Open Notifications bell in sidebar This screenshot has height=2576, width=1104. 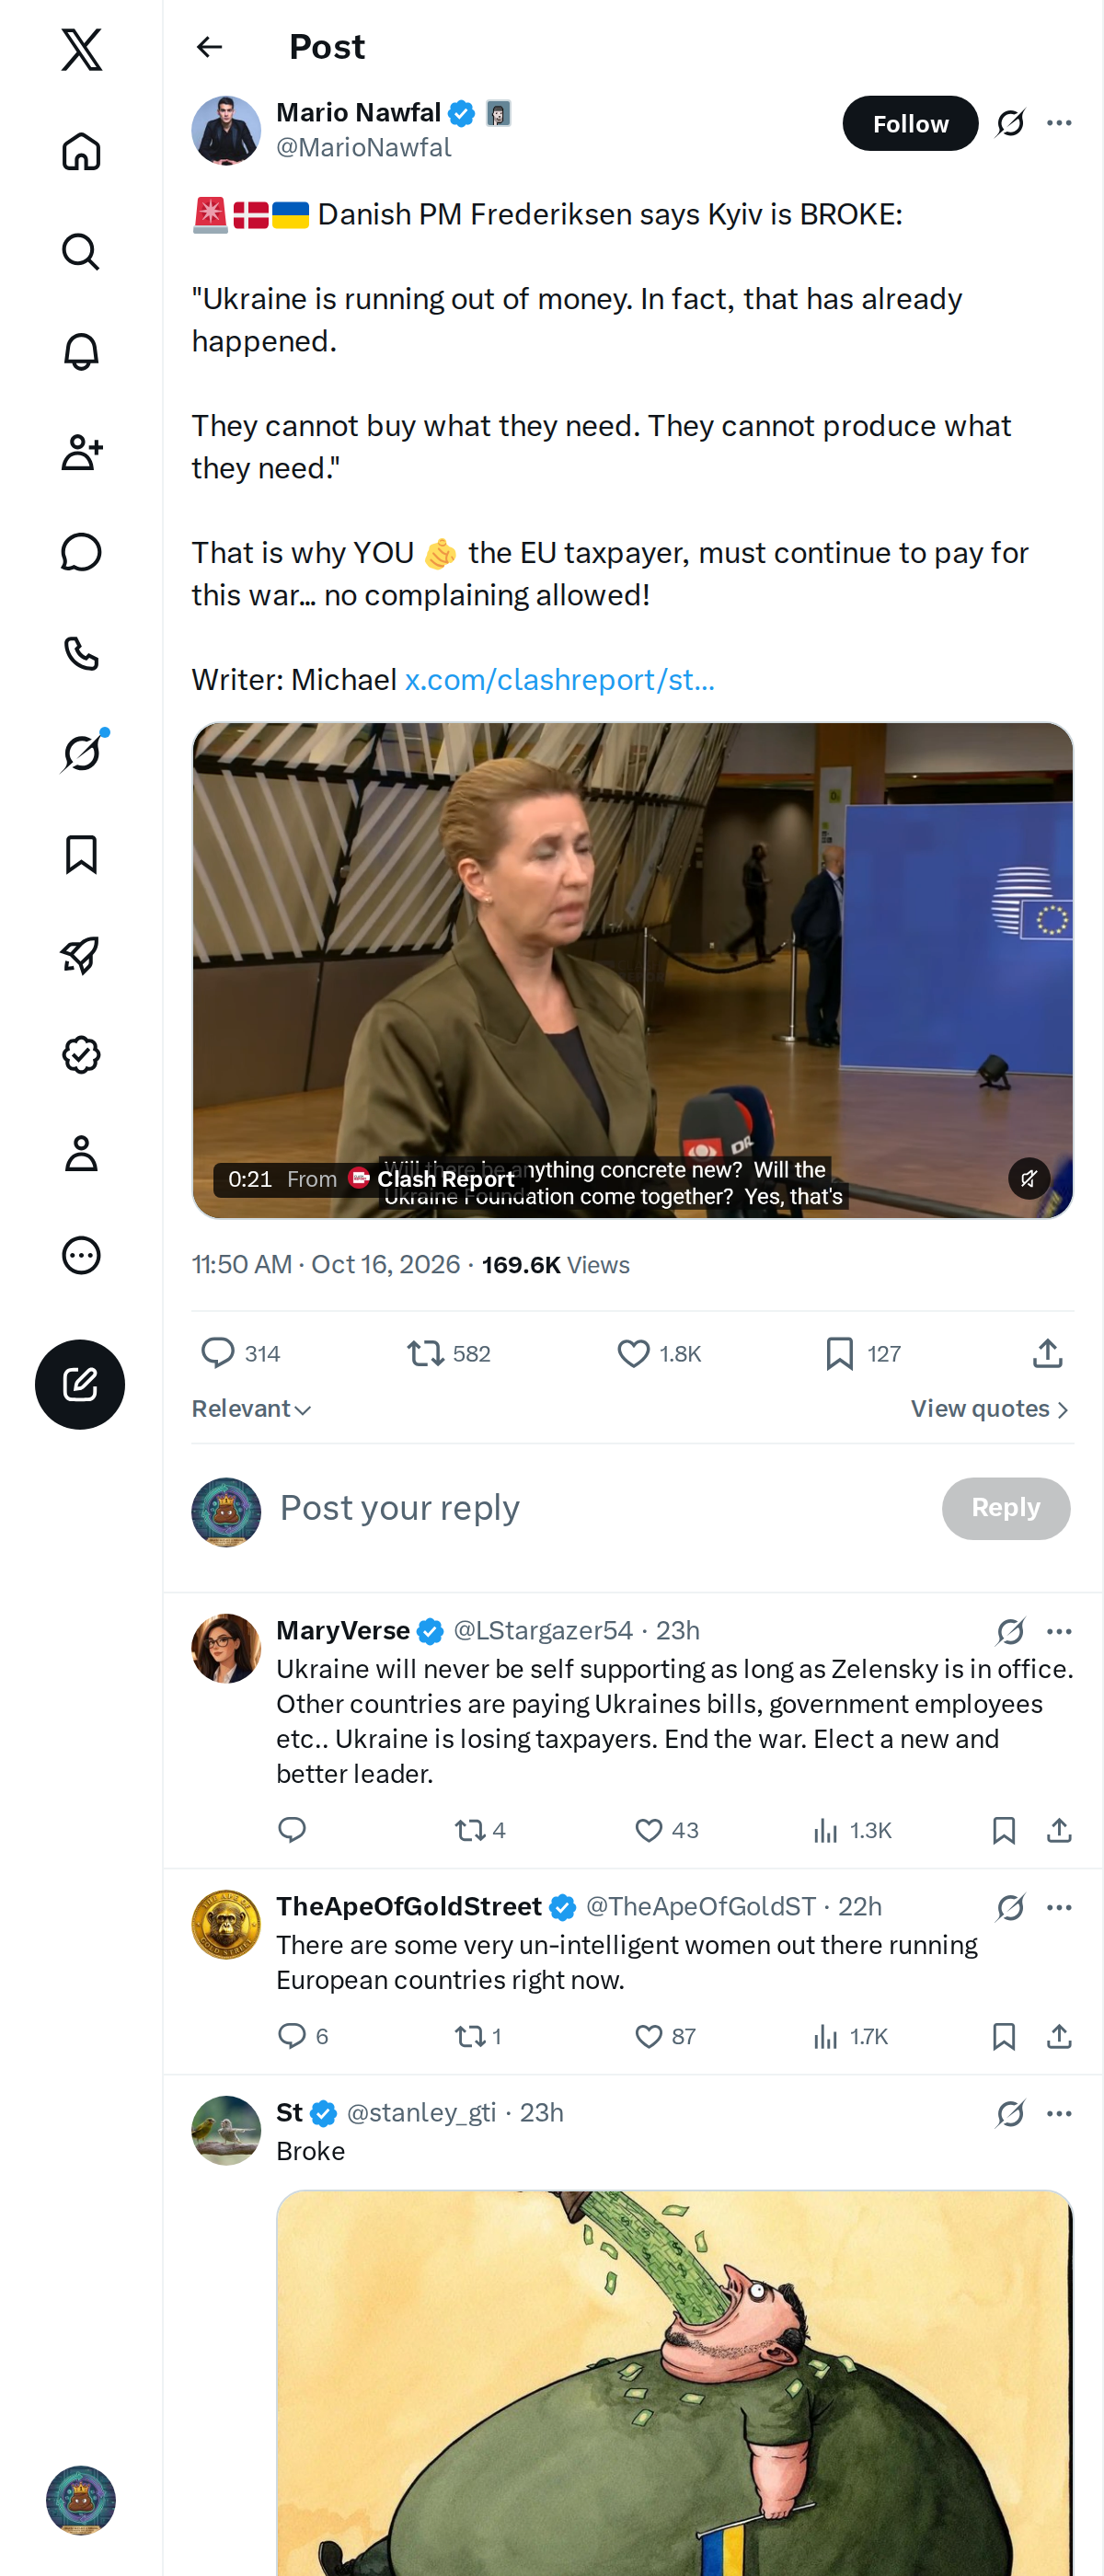tap(81, 352)
